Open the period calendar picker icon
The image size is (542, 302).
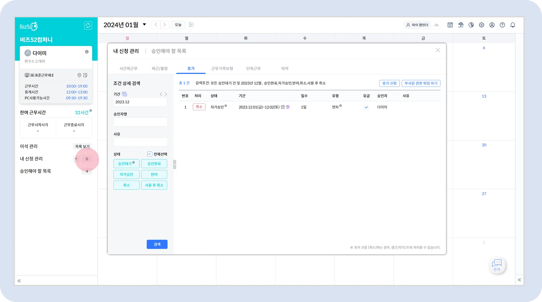tap(124, 94)
